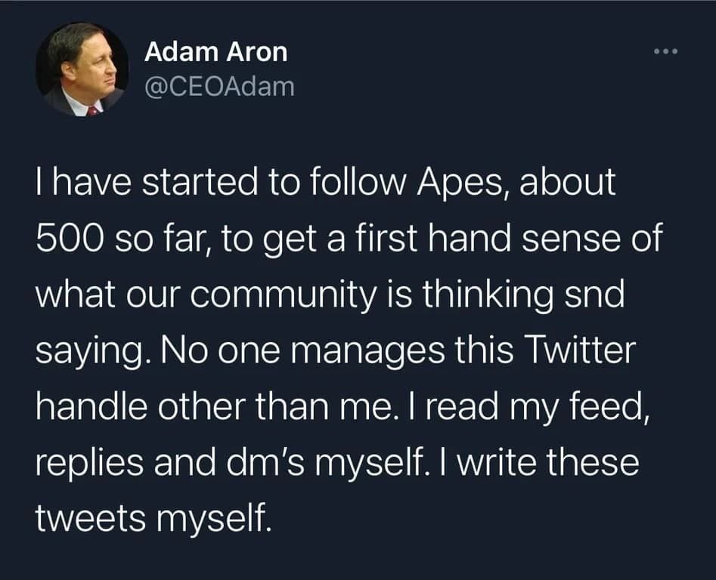This screenshot has width=716, height=580.
Task: Click the word "started" on the first line
Action: [199, 183]
